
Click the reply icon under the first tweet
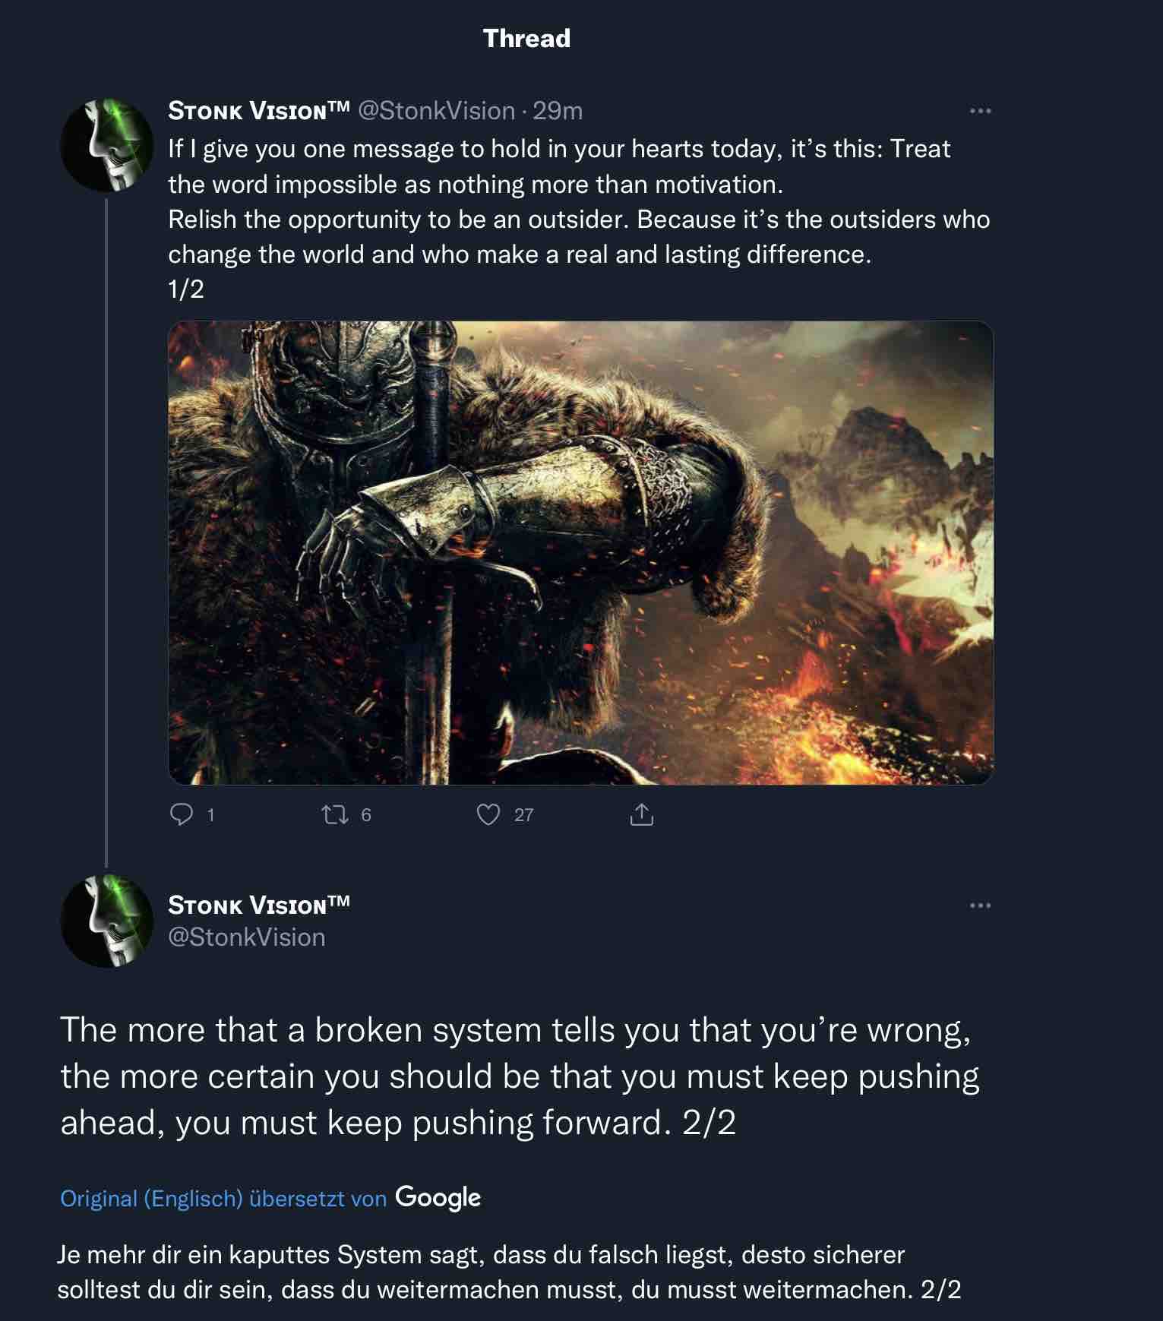click(x=181, y=815)
